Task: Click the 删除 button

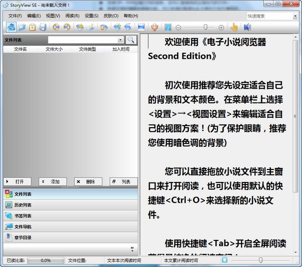Action: pyautogui.click(x=88, y=182)
